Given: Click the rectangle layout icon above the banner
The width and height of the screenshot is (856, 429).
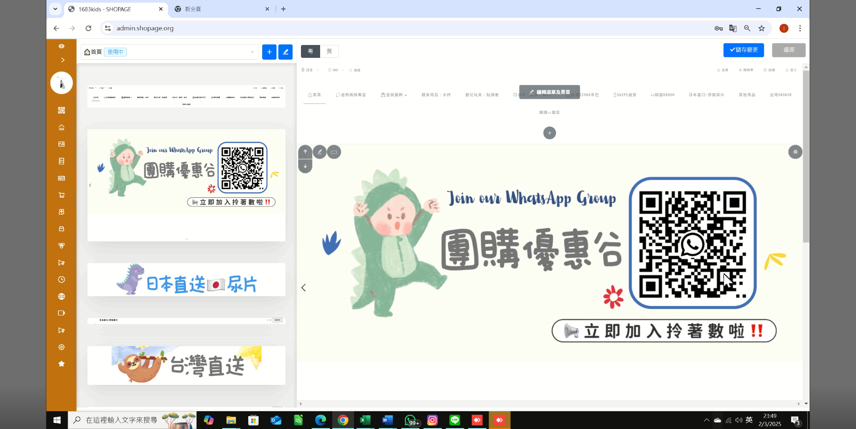Looking at the screenshot, I should pyautogui.click(x=334, y=152).
